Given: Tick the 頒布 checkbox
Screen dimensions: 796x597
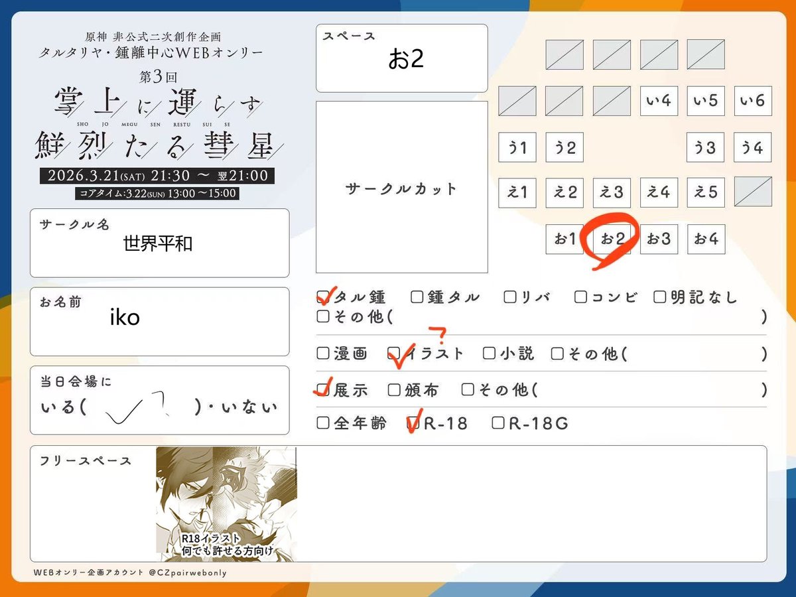Looking at the screenshot, I should point(394,389).
